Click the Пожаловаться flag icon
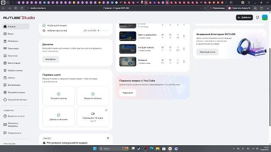Screen dimensions: 271x152 tap(5, 133)
